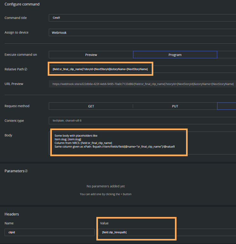Open the Assign to device WebHook dropdown
Screen dimensions: 236x244
coord(142,32)
